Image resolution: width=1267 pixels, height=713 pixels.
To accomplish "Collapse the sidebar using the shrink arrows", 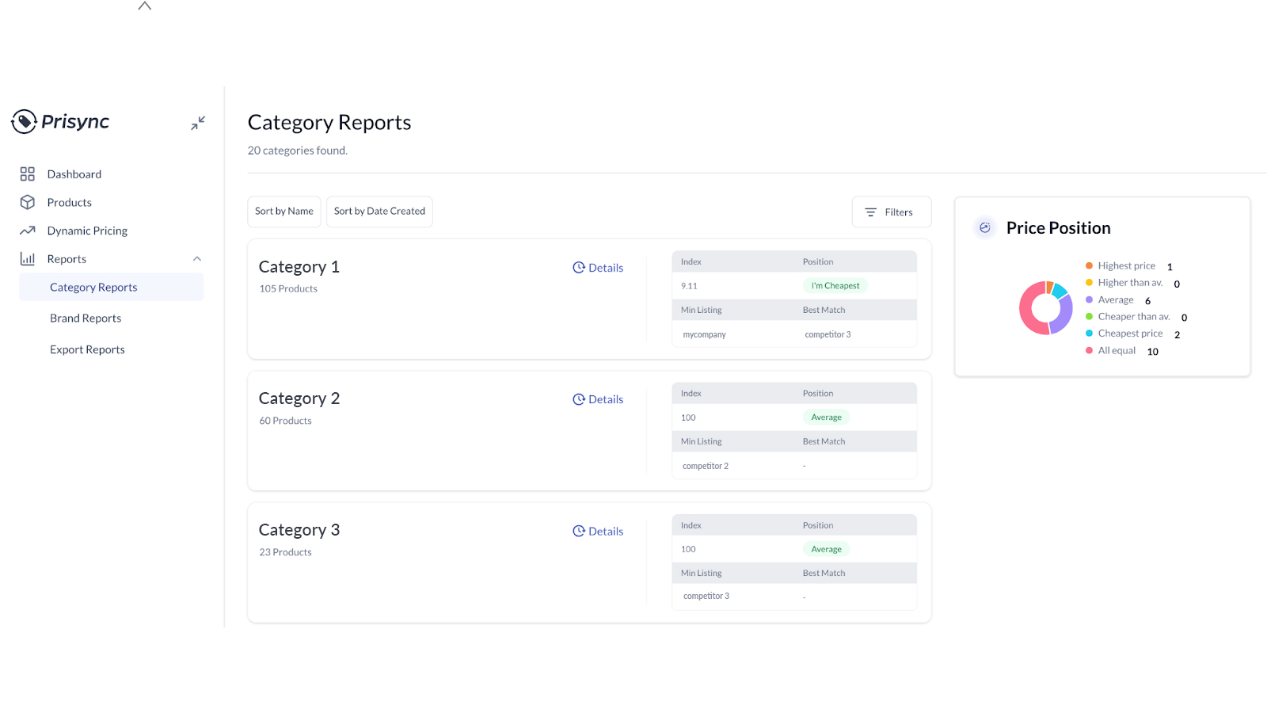I will point(197,123).
